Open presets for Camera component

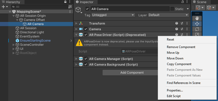click(x=182, y=29)
